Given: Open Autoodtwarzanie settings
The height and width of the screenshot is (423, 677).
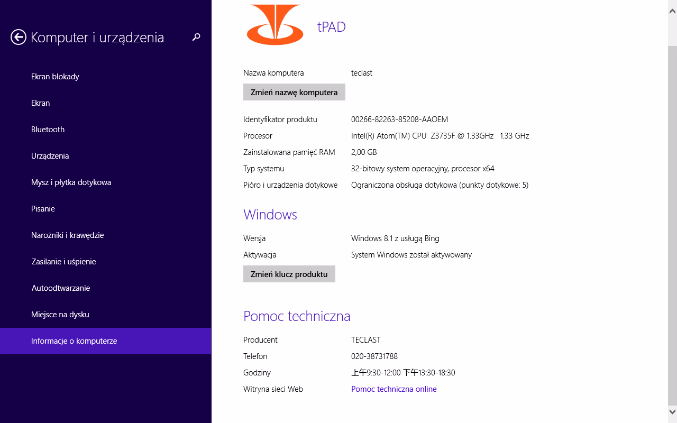Looking at the screenshot, I should [60, 288].
